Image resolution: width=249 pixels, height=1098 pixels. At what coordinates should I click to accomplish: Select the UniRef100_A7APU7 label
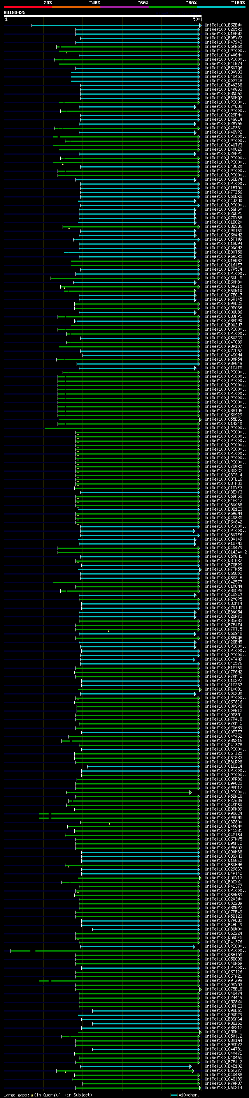(223, 1083)
